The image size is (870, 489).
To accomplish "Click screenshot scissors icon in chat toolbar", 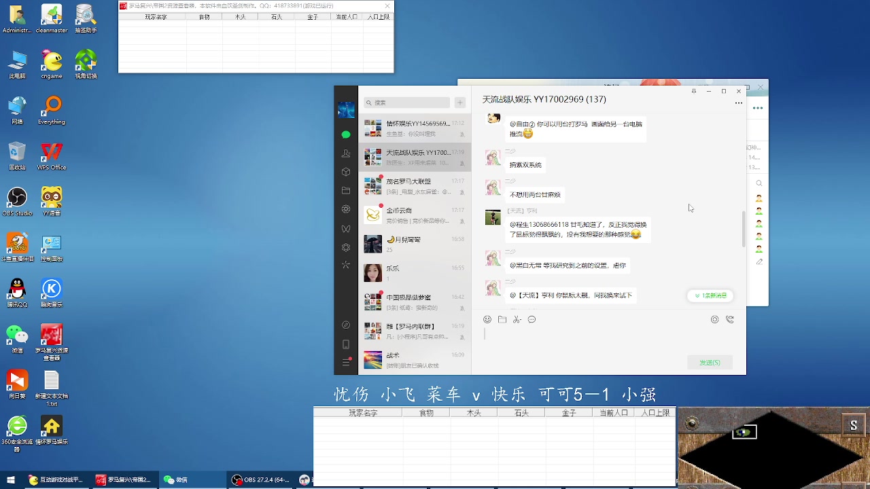I will click(x=517, y=319).
